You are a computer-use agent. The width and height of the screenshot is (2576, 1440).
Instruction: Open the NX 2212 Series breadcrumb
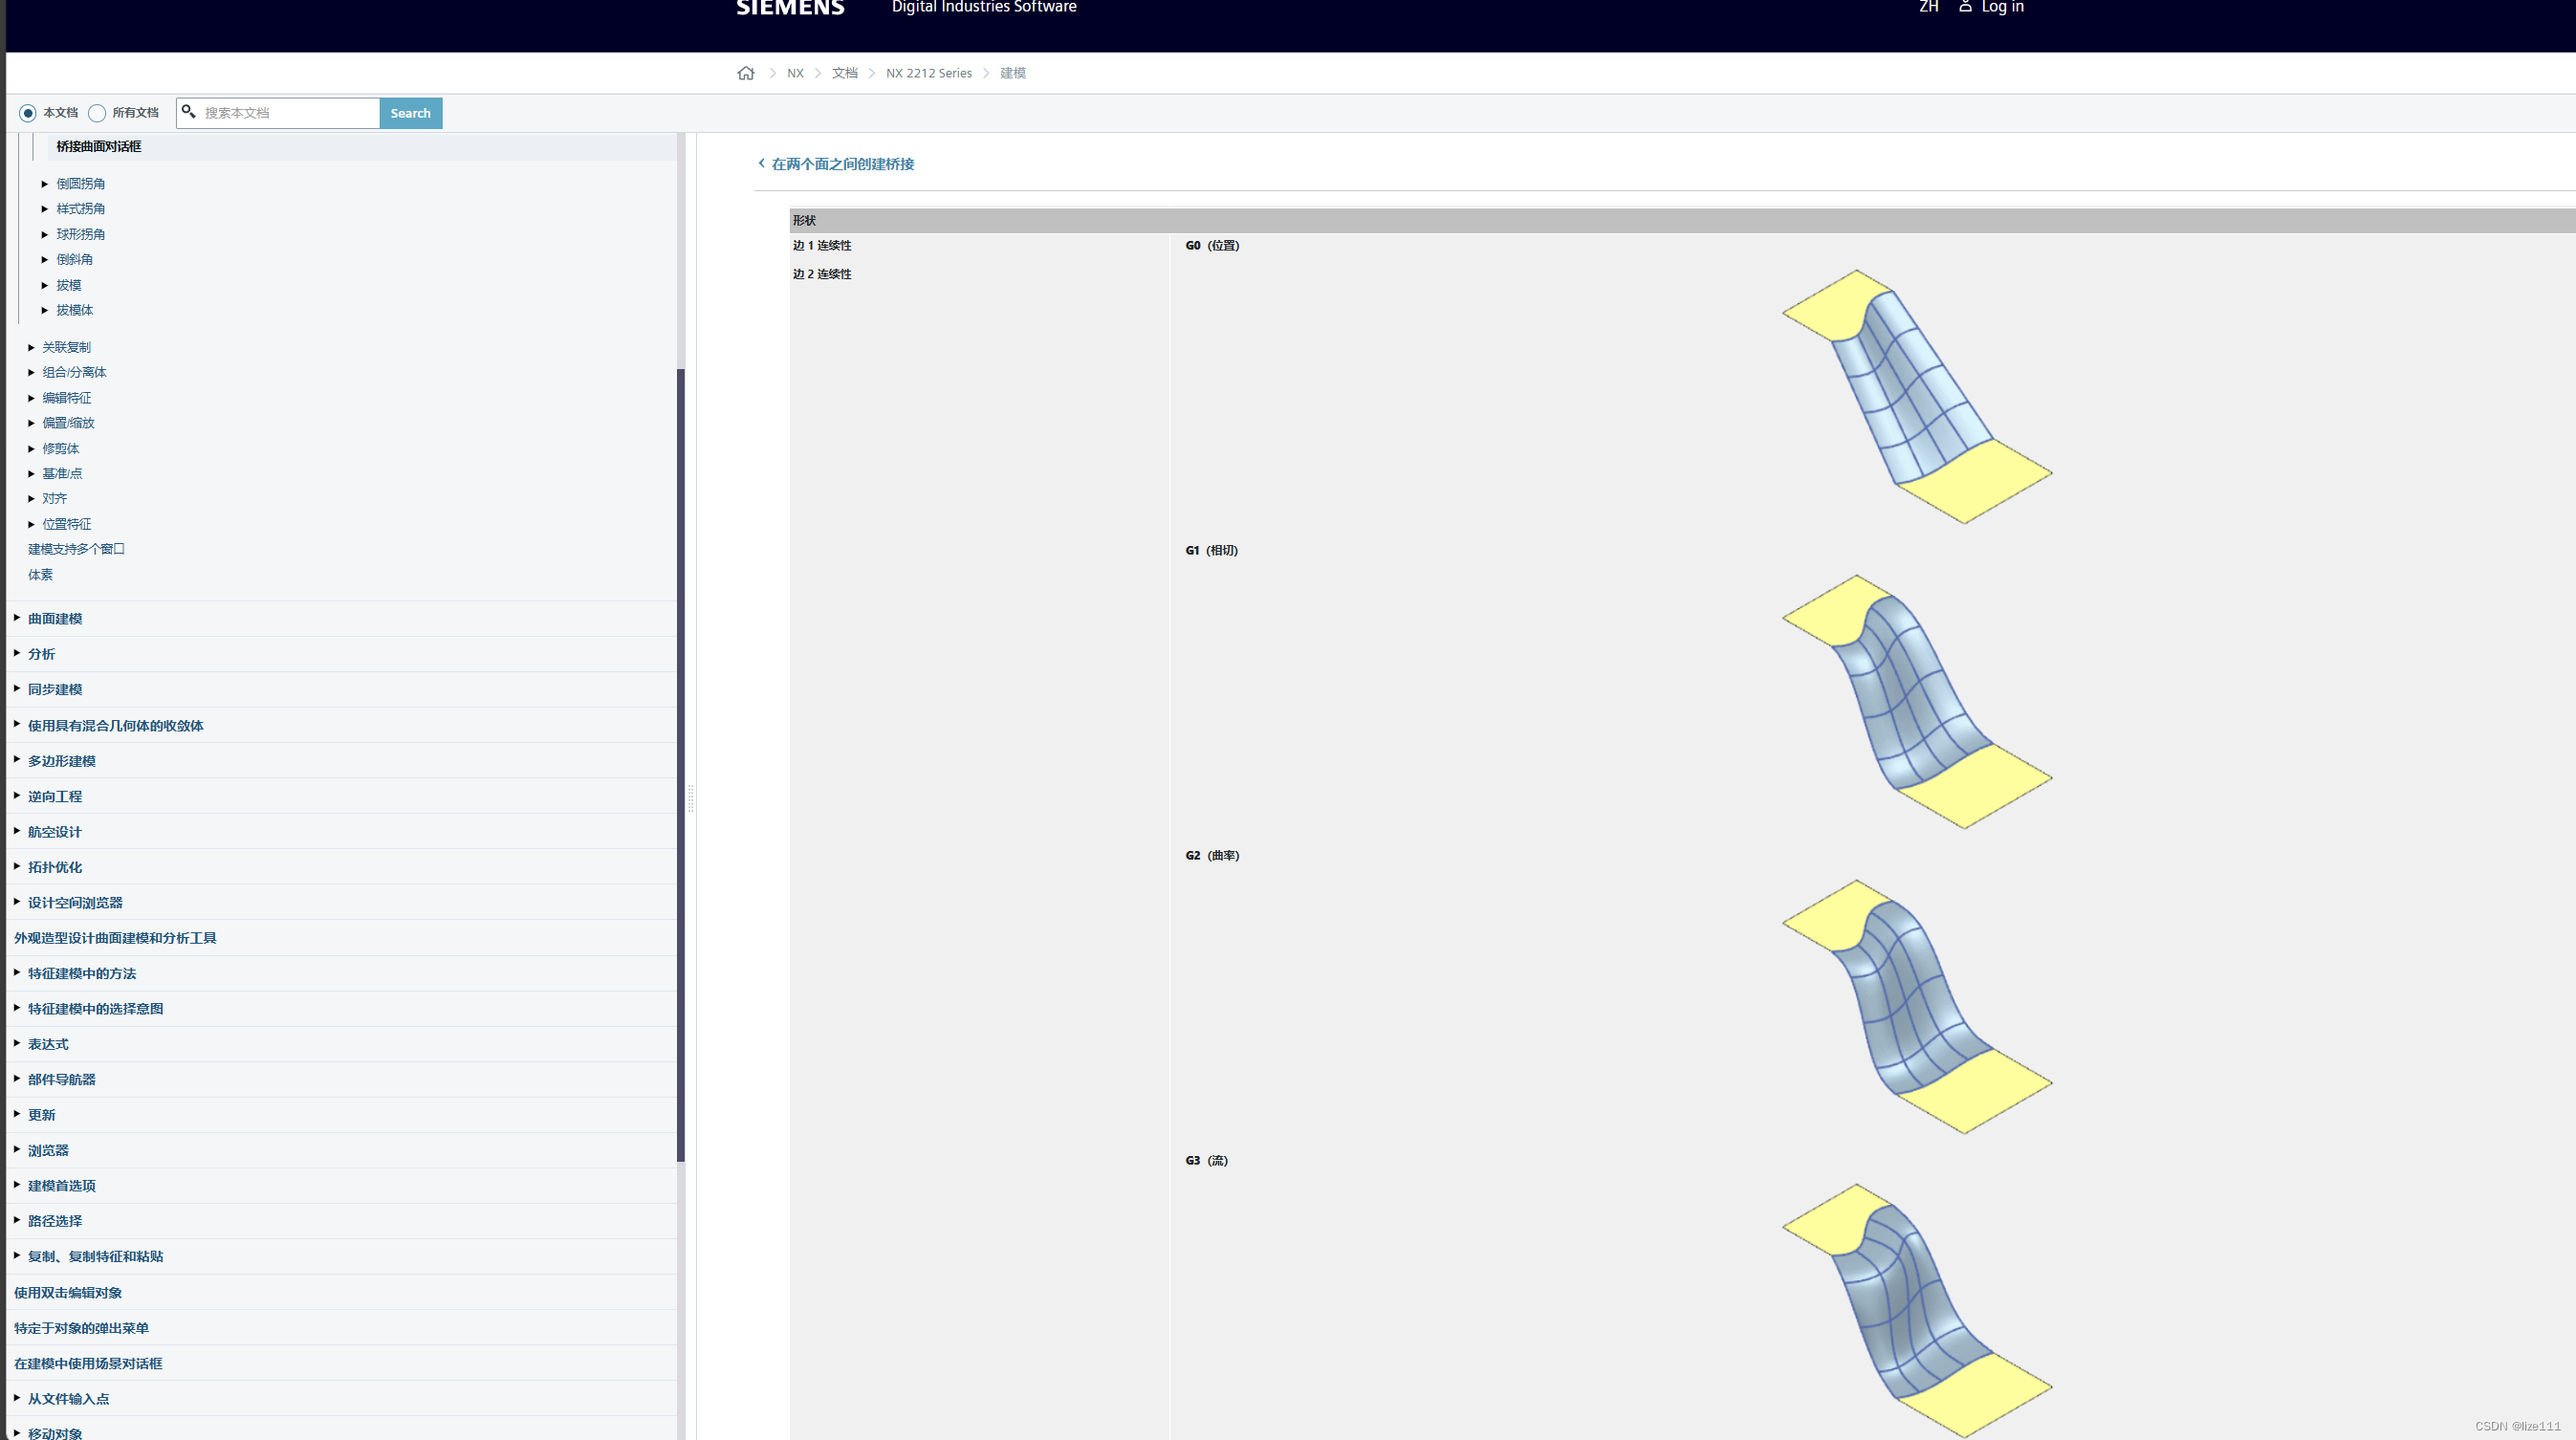(x=928, y=73)
